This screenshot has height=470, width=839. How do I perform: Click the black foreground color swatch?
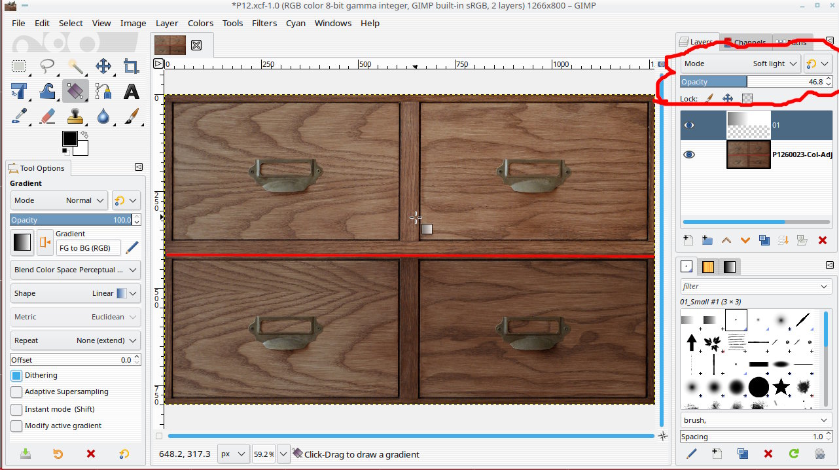(x=69, y=139)
